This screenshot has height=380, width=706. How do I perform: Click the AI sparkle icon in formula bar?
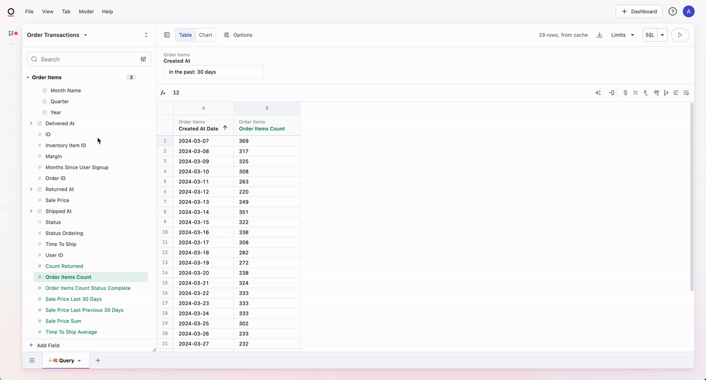click(x=598, y=93)
